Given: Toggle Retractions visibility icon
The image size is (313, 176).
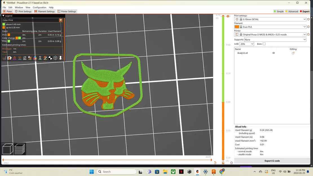Looking at the screenshot, I should pyautogui.click(x=15, y=58).
